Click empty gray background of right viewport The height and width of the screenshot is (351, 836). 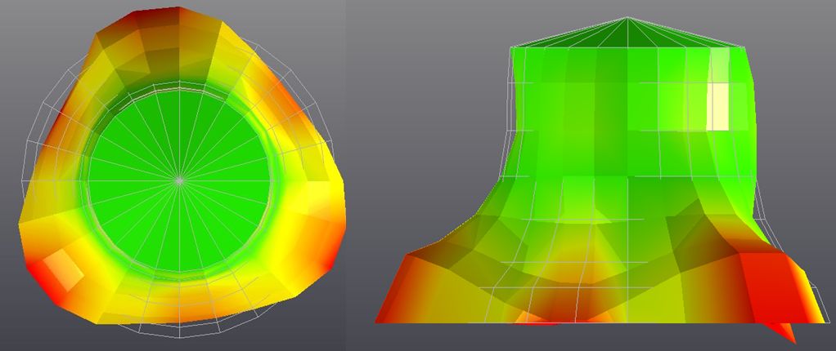(425, 82)
